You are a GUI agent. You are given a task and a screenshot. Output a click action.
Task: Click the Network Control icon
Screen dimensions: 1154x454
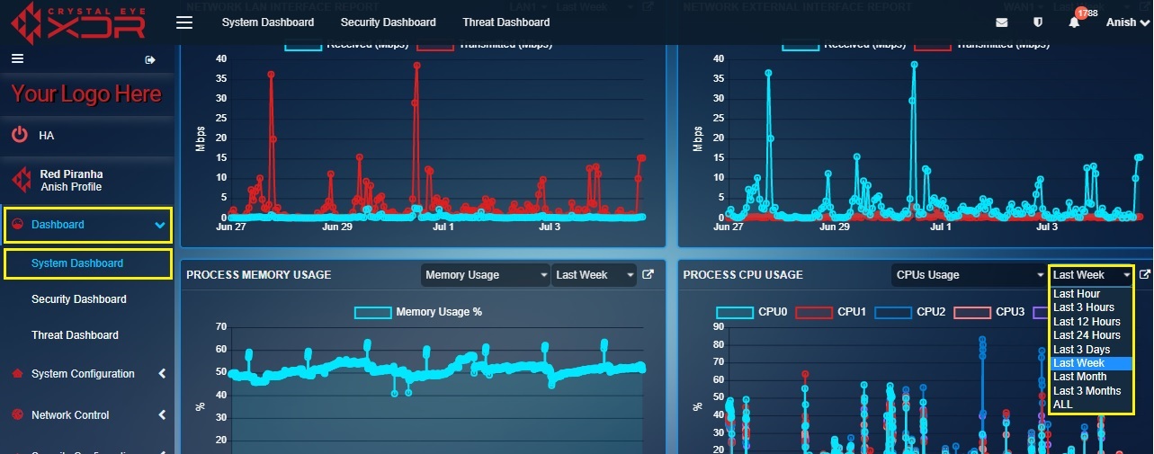[x=17, y=415]
